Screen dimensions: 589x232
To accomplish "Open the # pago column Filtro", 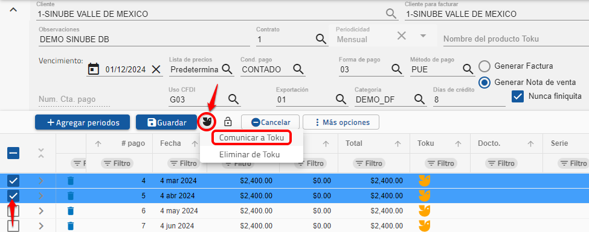I will 117,163.
